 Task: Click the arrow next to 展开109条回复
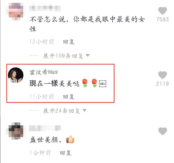click(88, 55)
